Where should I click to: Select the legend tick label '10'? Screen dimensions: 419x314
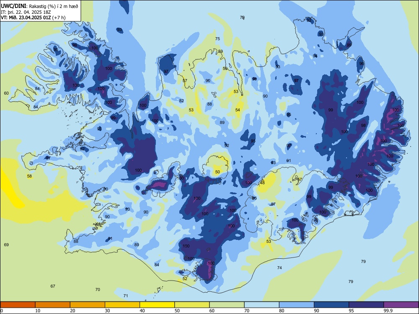tap(38, 311)
